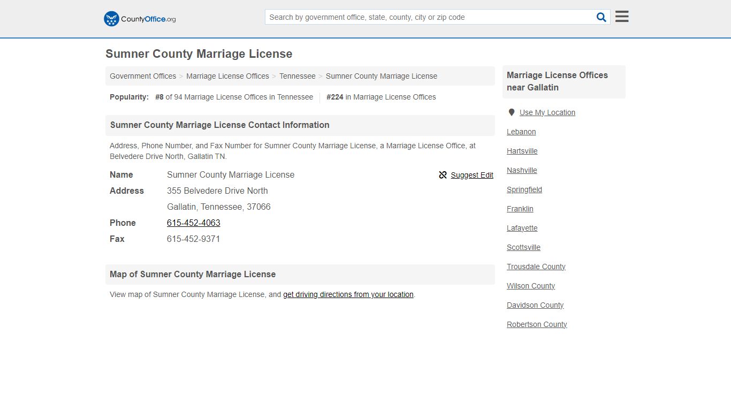Open Hartsville offices link
Viewport: 731px width, 411px height.
[x=522, y=151]
